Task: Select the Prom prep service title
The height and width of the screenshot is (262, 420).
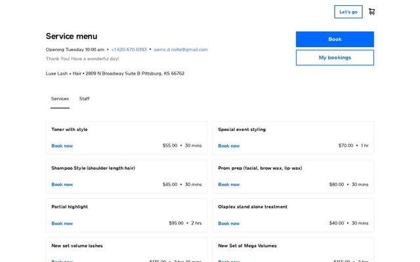Action: click(260, 168)
